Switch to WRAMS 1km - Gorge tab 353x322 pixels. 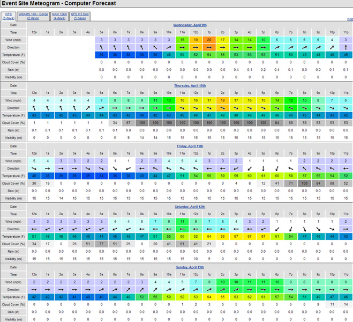click(x=33, y=16)
